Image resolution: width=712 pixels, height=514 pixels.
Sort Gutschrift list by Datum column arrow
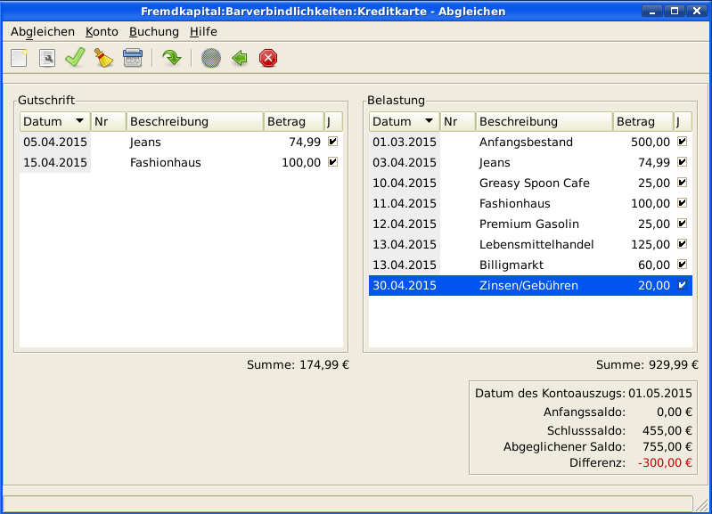pos(79,121)
